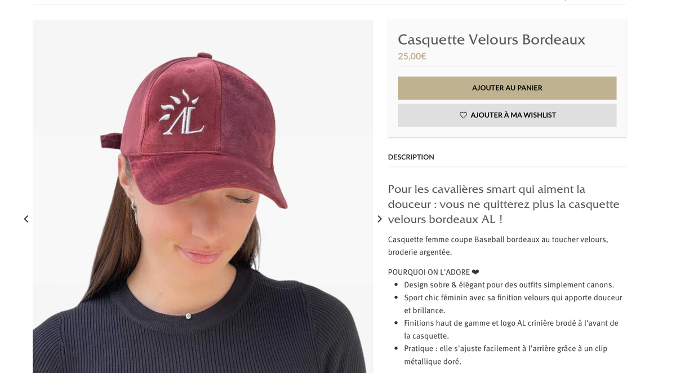Viewport: 676px width, 373px height.
Task: Select the Ajouter à ma wishlist label
Action: 513,115
